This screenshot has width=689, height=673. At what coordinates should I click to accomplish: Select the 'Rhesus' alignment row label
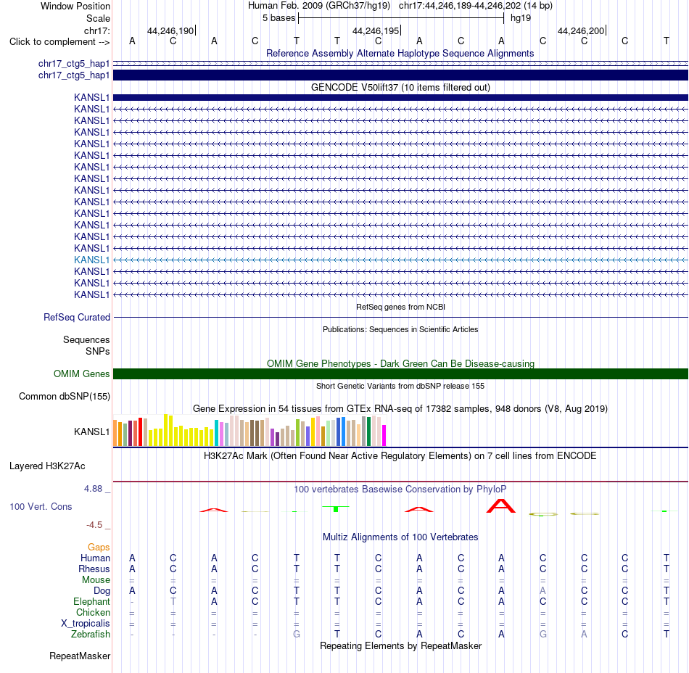pyautogui.click(x=94, y=569)
